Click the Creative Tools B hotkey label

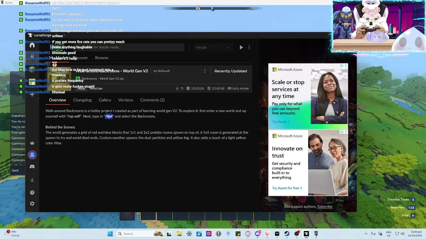click(x=401, y=199)
